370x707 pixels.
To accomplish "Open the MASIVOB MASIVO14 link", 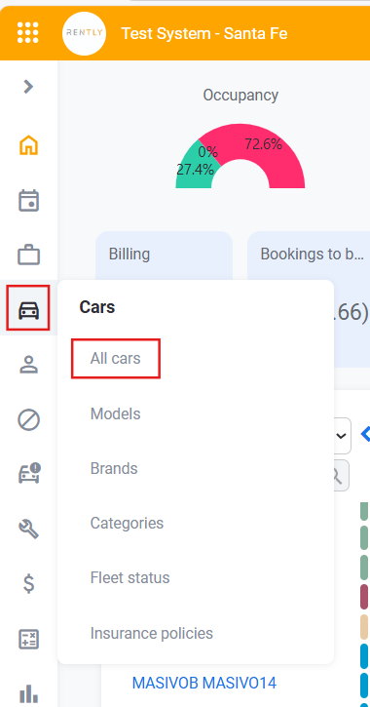I will (203, 683).
